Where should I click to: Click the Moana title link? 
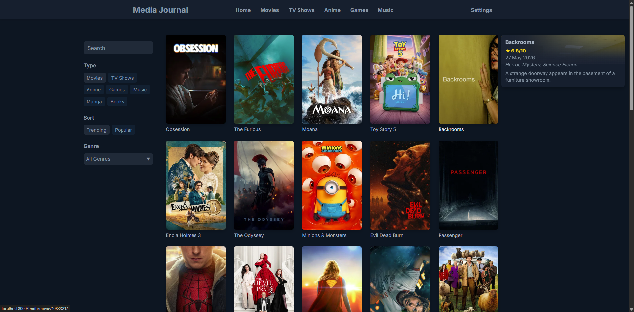(x=310, y=129)
